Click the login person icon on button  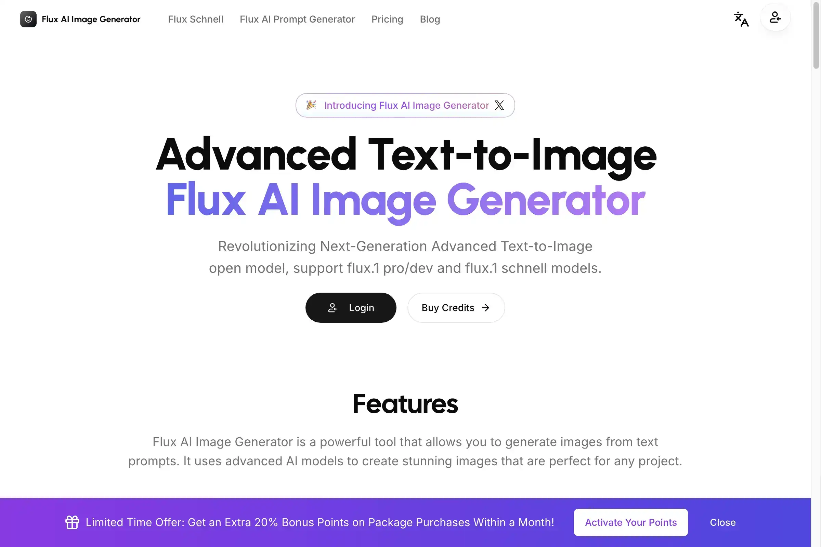tap(332, 307)
